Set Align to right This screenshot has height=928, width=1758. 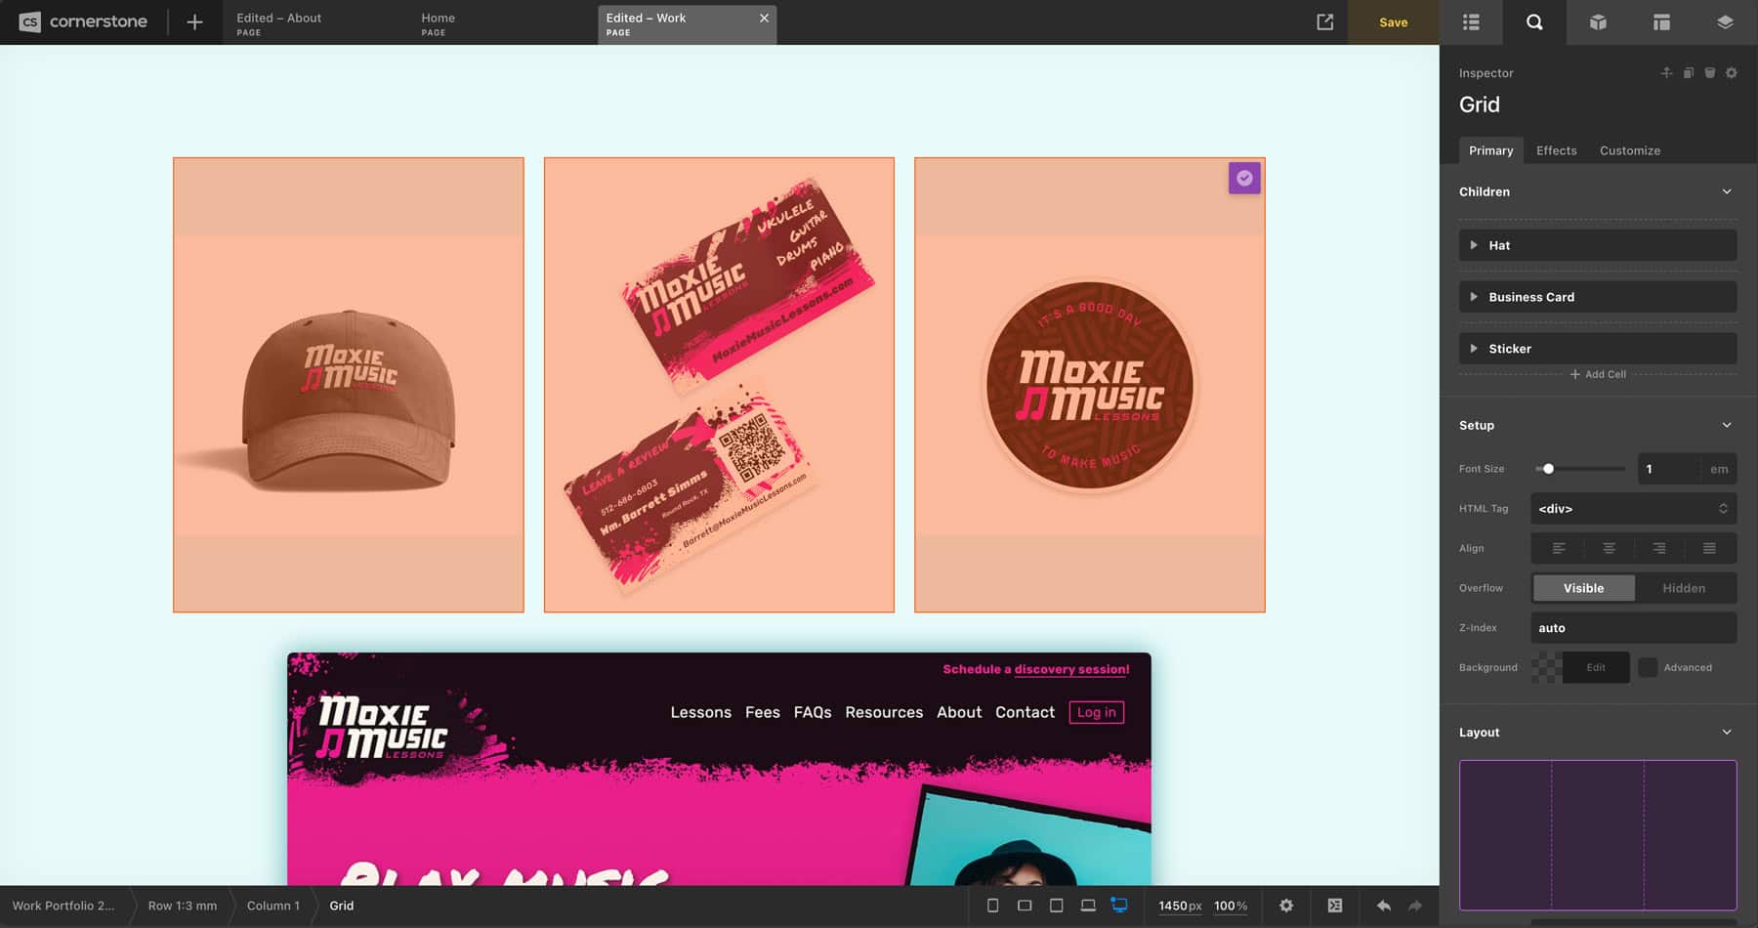coord(1659,548)
